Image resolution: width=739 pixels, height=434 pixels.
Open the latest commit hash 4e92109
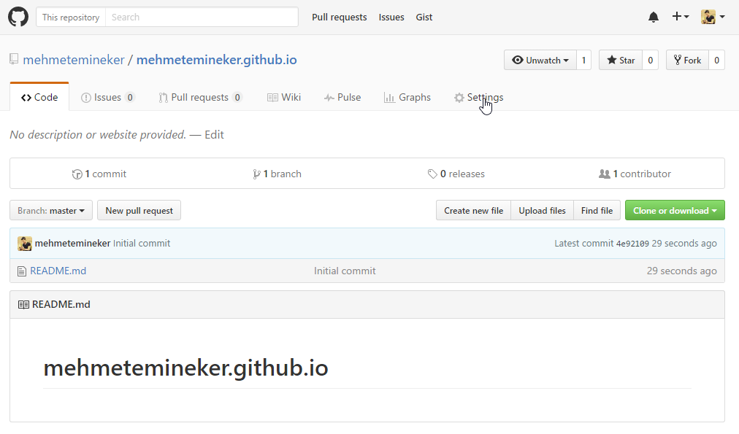632,244
